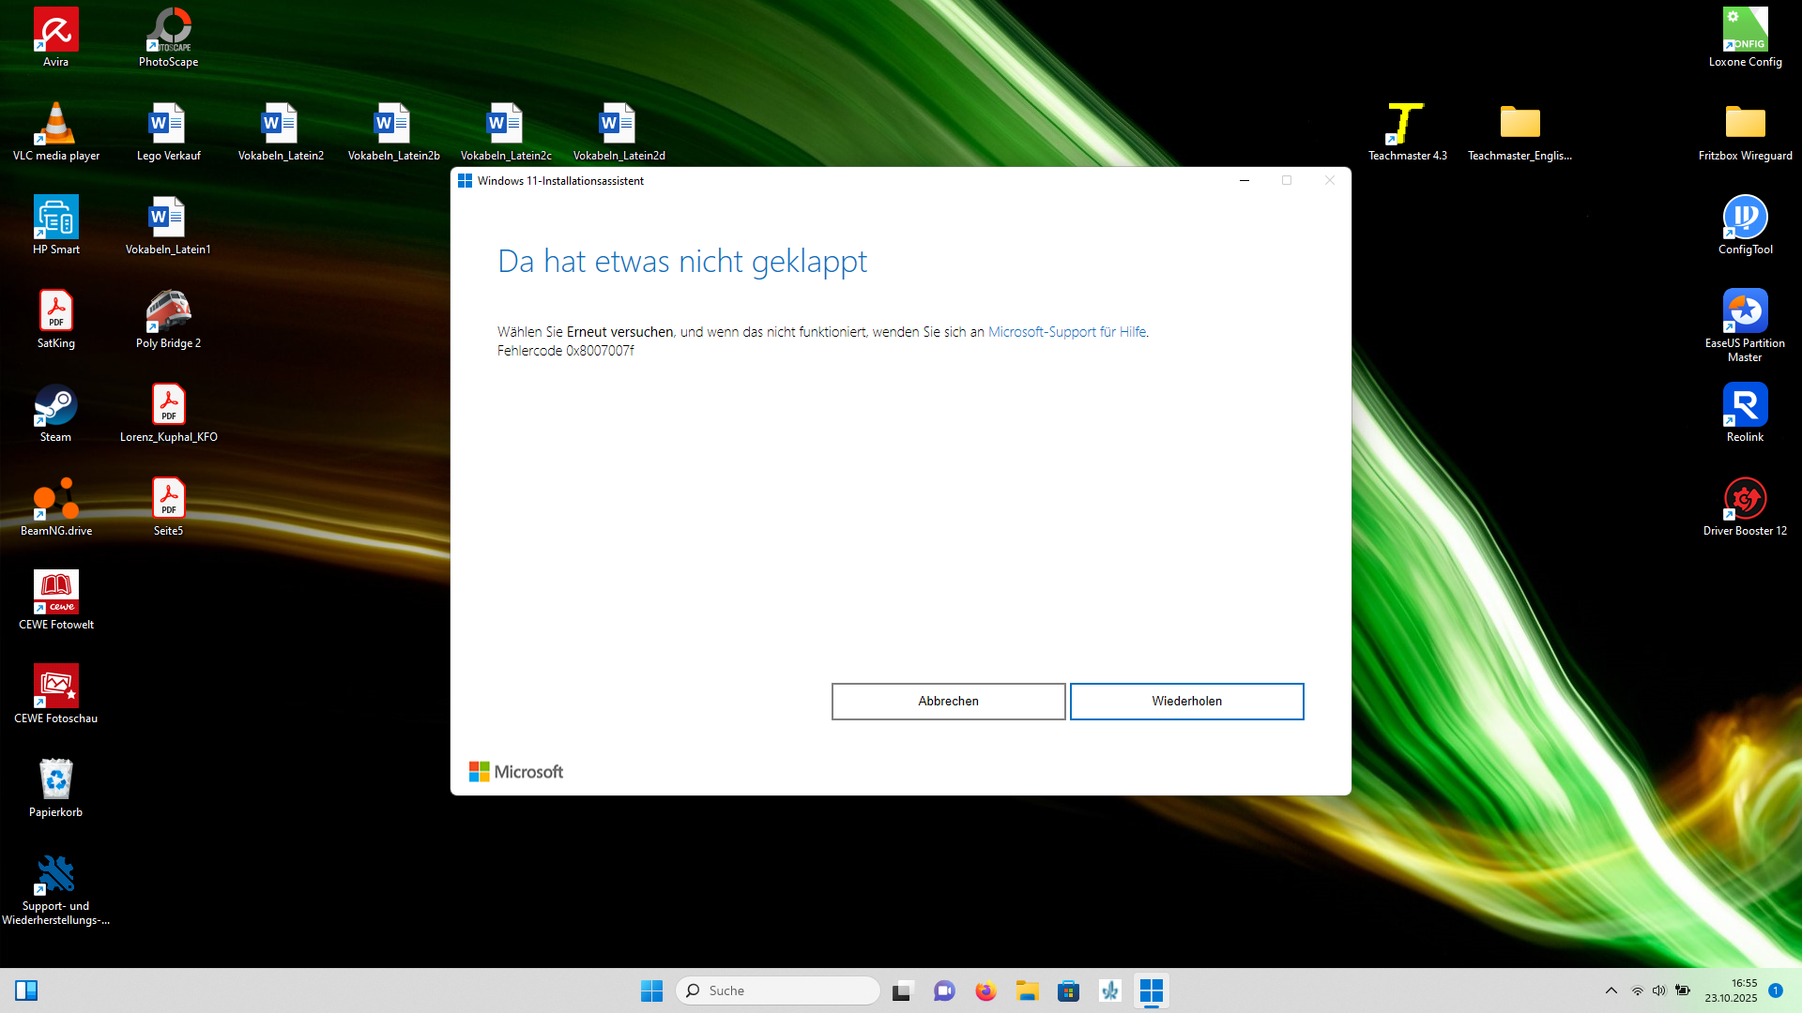This screenshot has height=1013, width=1802.
Task: Open Support- und Wiederherstellungs shortcut
Action: tap(55, 889)
